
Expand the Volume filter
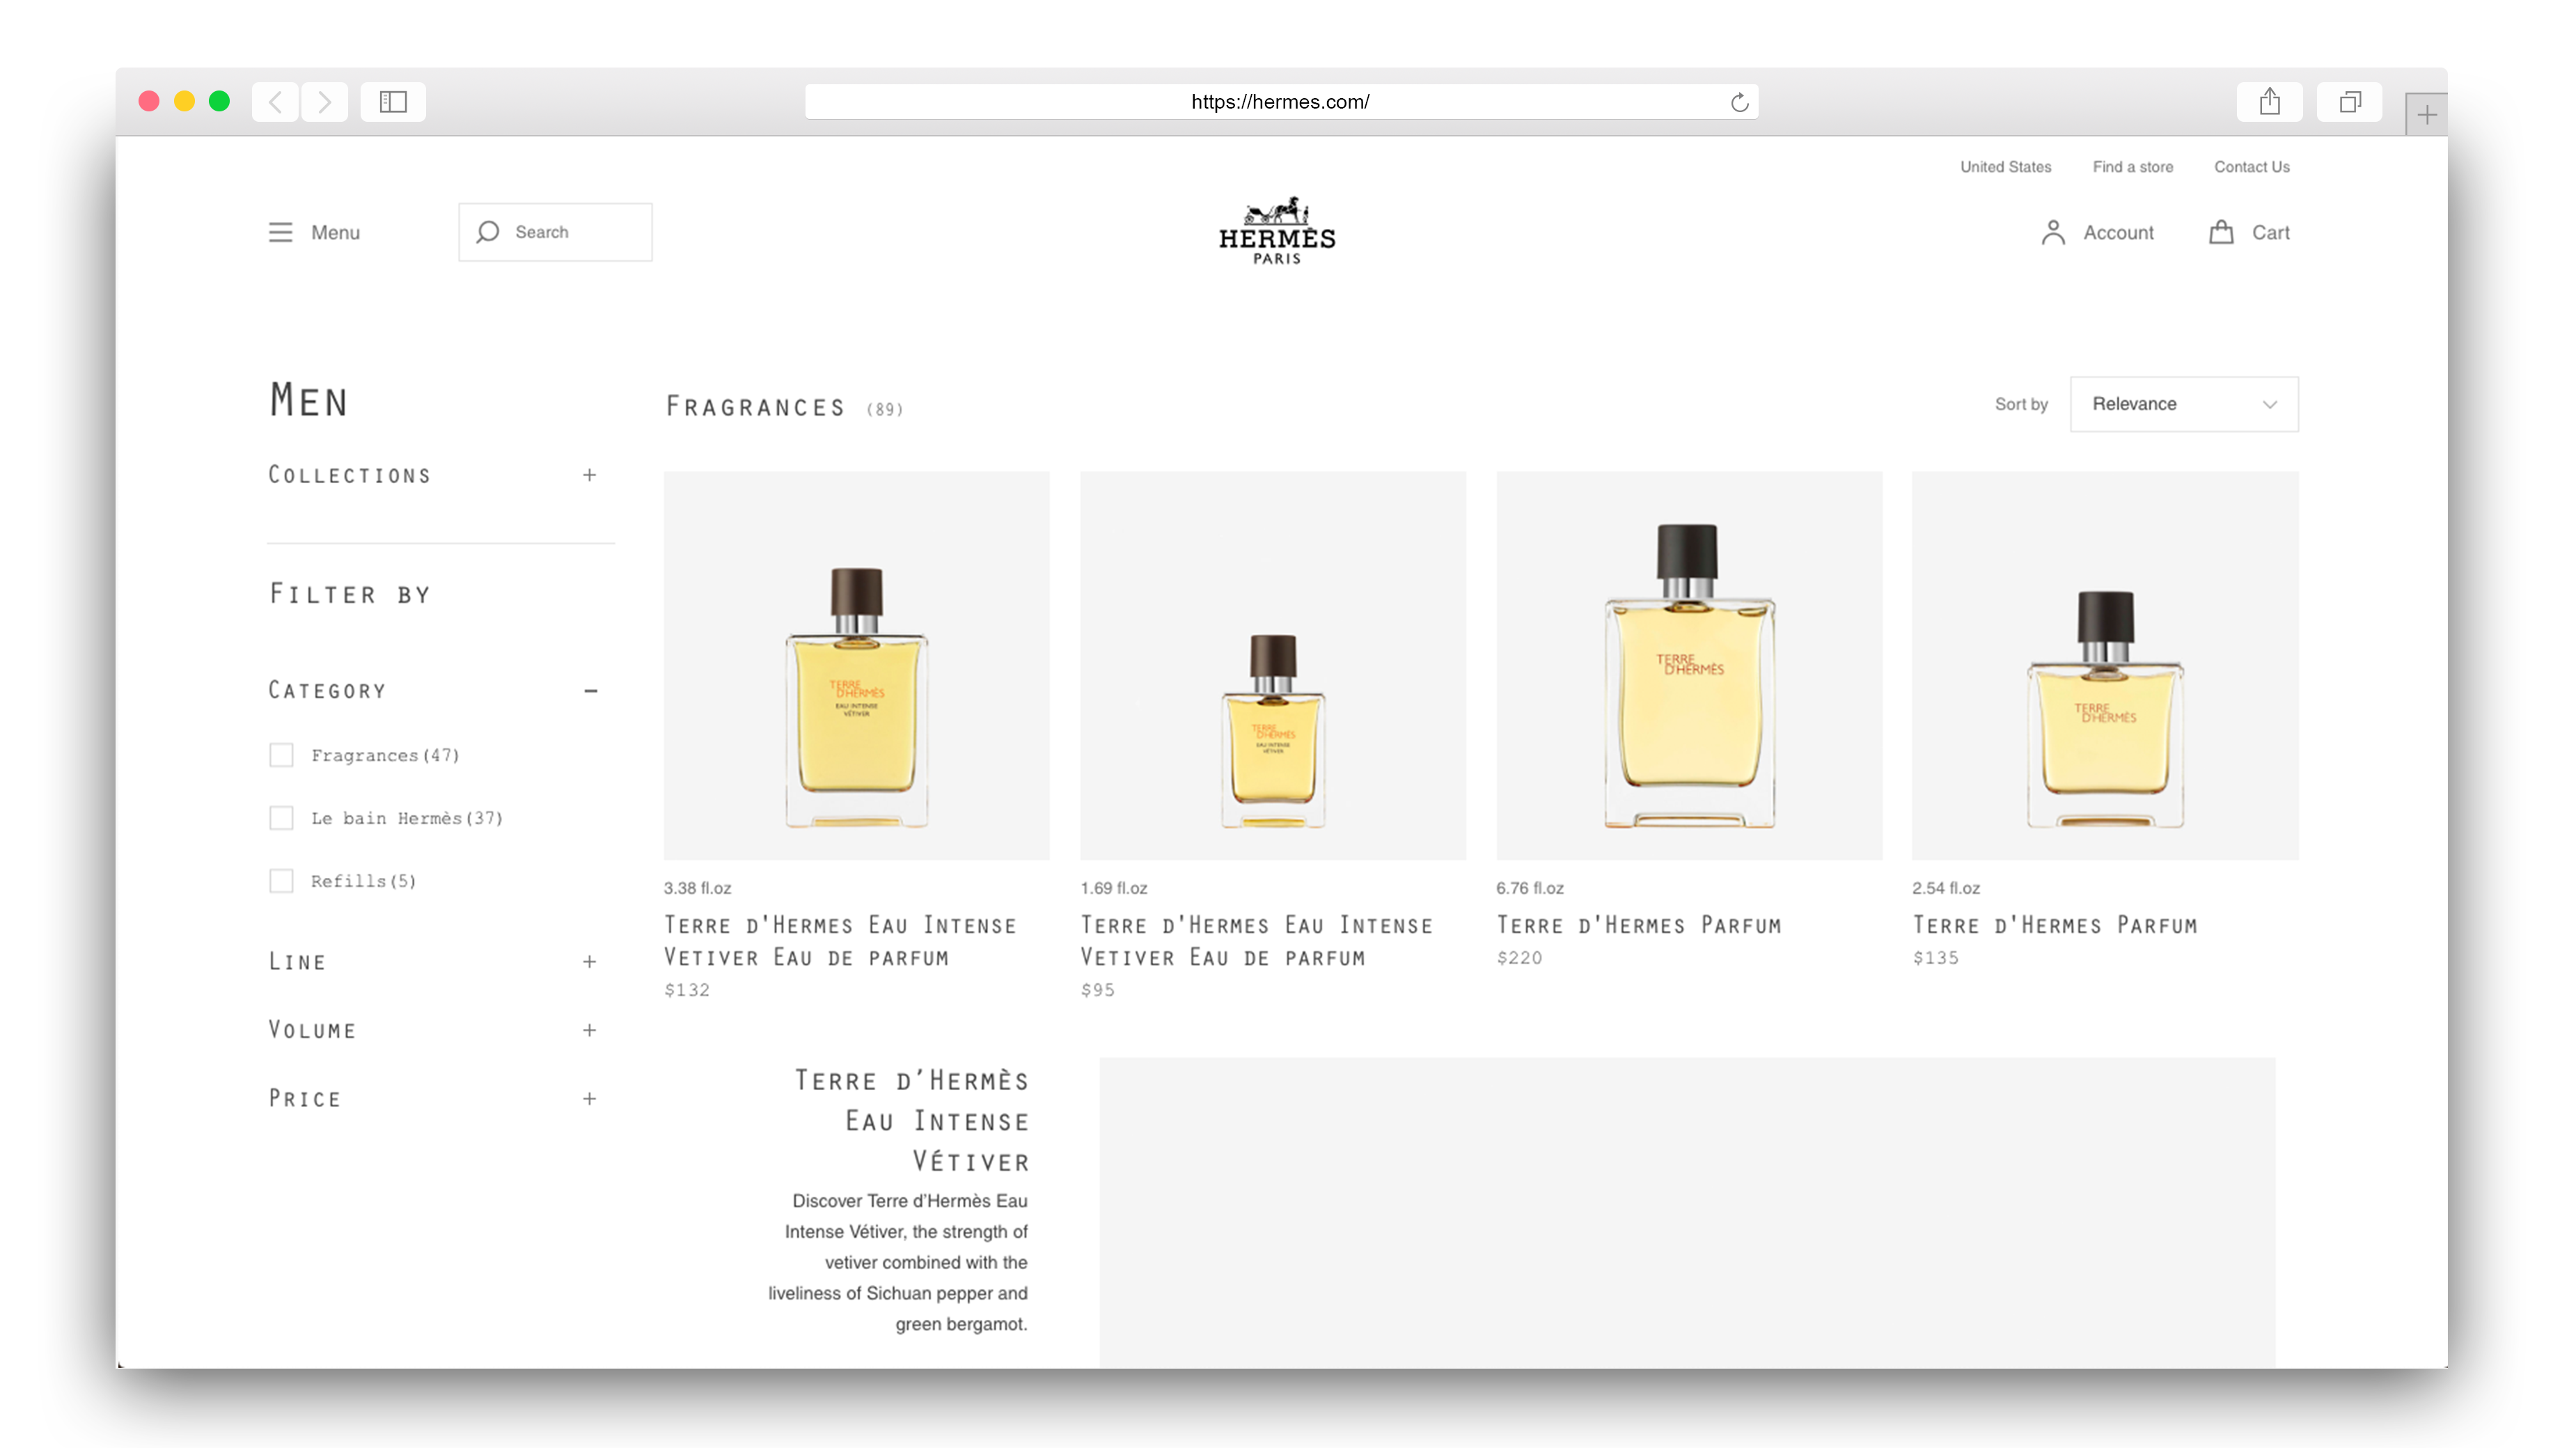(x=589, y=1030)
